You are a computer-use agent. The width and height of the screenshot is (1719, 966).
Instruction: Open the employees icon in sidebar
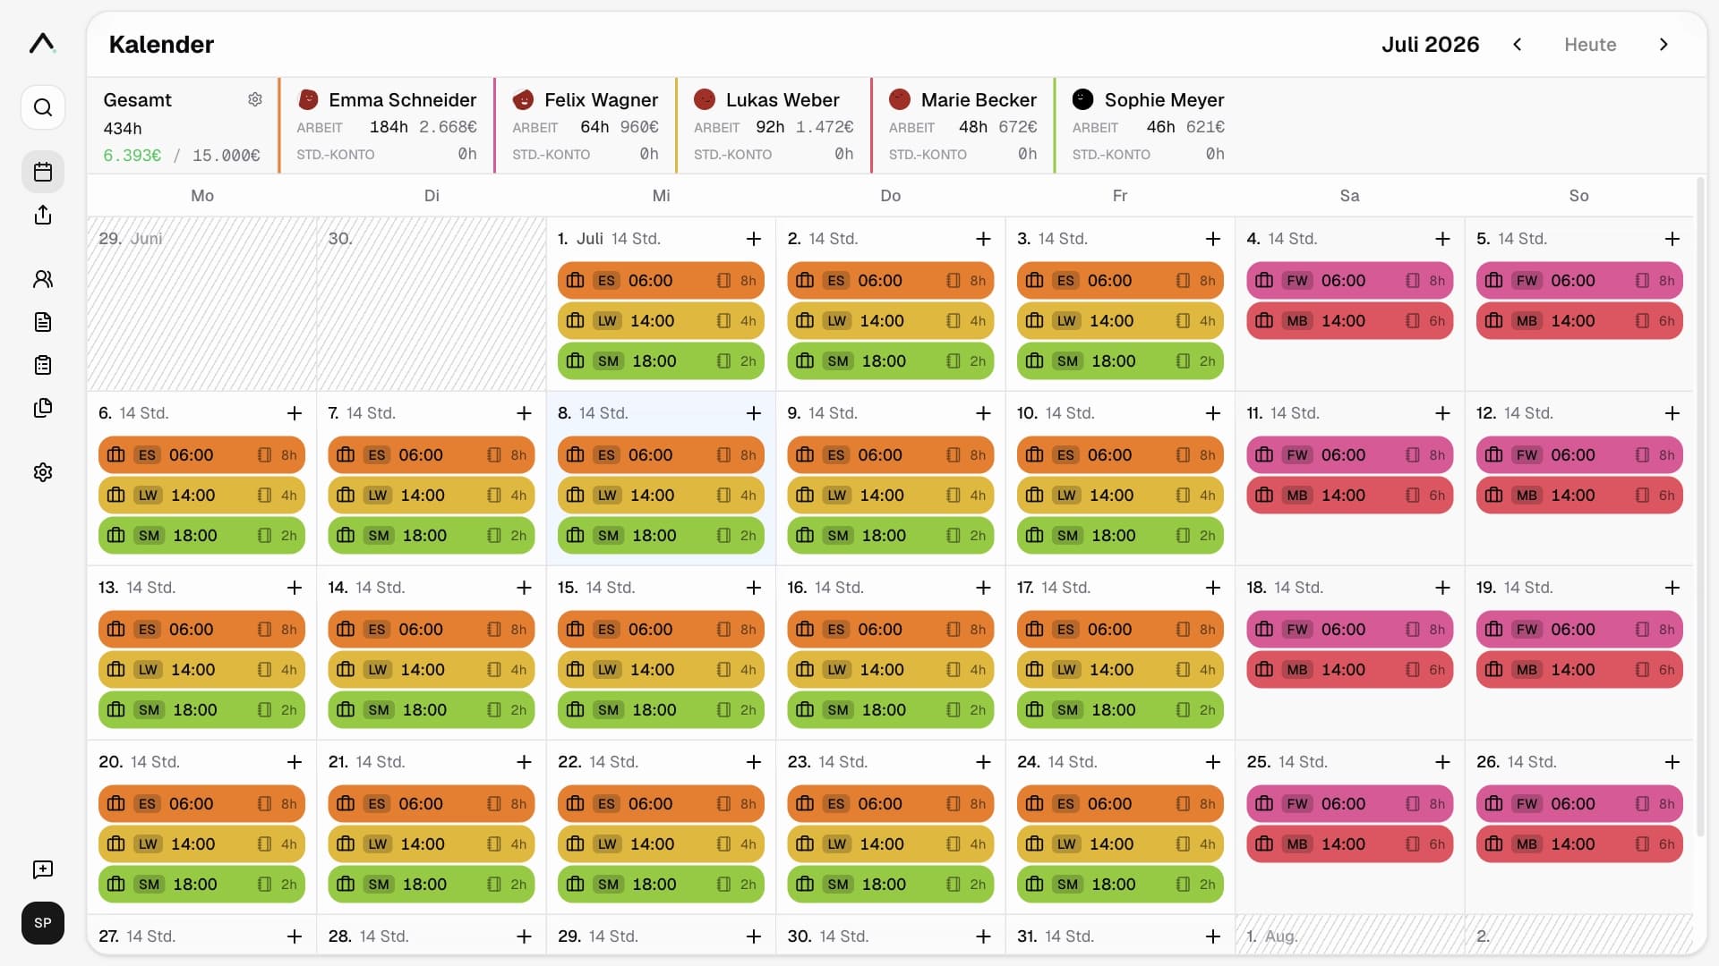tap(43, 279)
